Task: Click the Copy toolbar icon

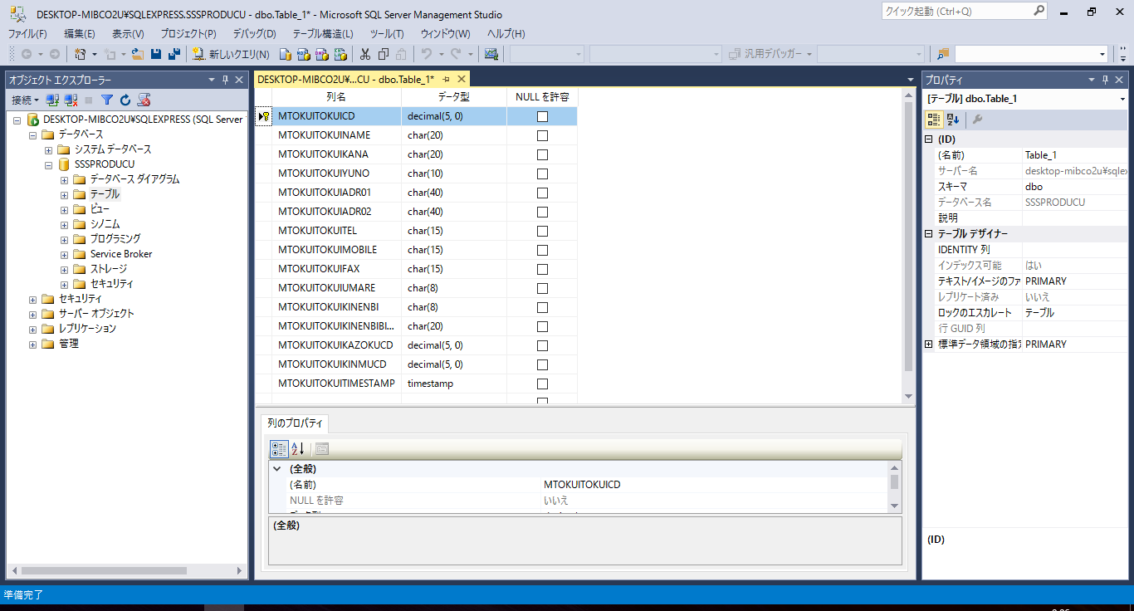Action: [x=383, y=54]
